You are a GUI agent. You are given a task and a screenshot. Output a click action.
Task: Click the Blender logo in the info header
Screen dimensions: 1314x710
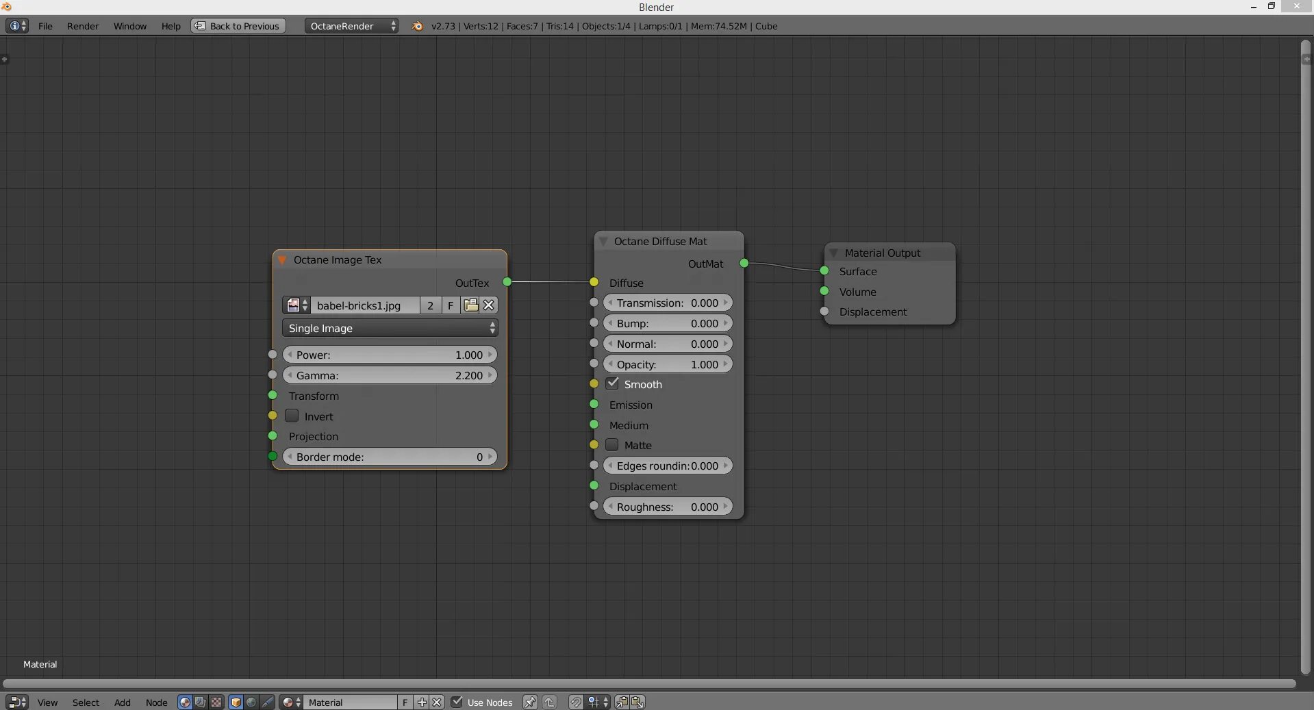[417, 26]
